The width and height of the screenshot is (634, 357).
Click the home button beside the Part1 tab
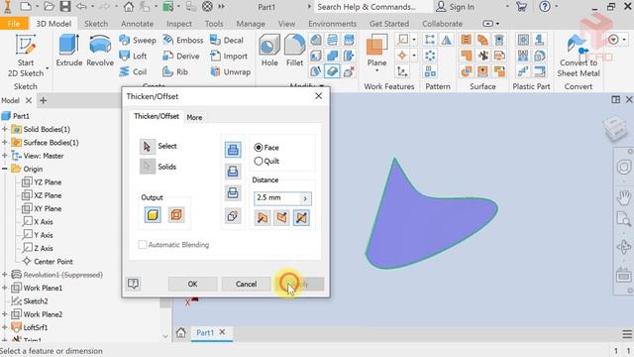pyautogui.click(x=180, y=333)
